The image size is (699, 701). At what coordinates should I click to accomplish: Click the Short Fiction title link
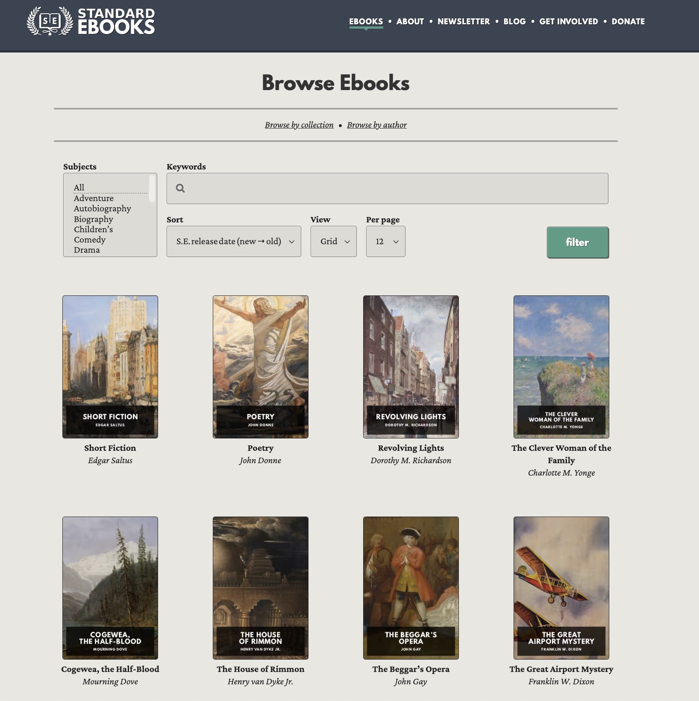(x=110, y=448)
